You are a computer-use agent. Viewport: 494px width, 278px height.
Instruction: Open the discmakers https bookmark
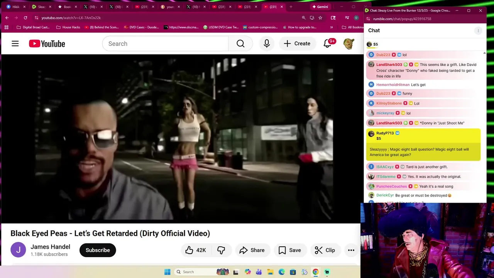click(181, 27)
